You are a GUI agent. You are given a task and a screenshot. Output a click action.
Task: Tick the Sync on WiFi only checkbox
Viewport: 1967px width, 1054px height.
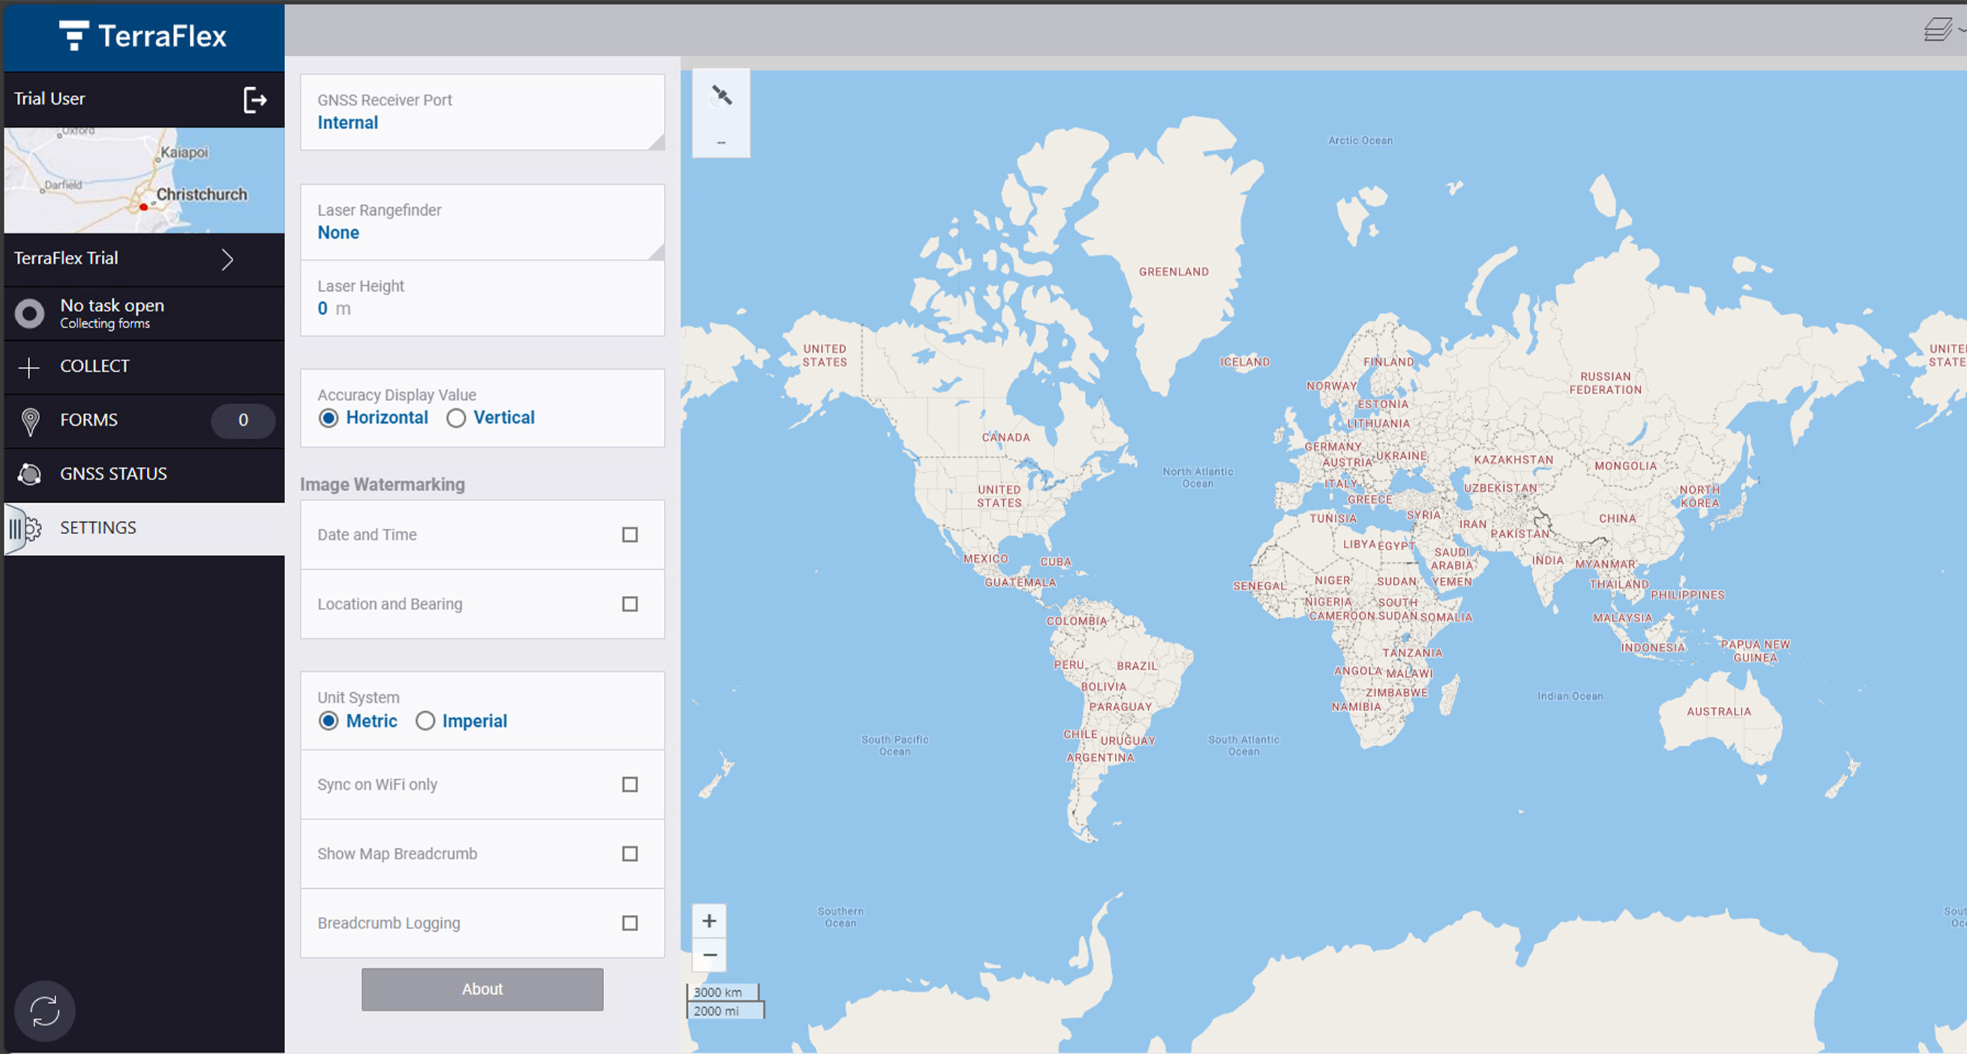(x=630, y=784)
